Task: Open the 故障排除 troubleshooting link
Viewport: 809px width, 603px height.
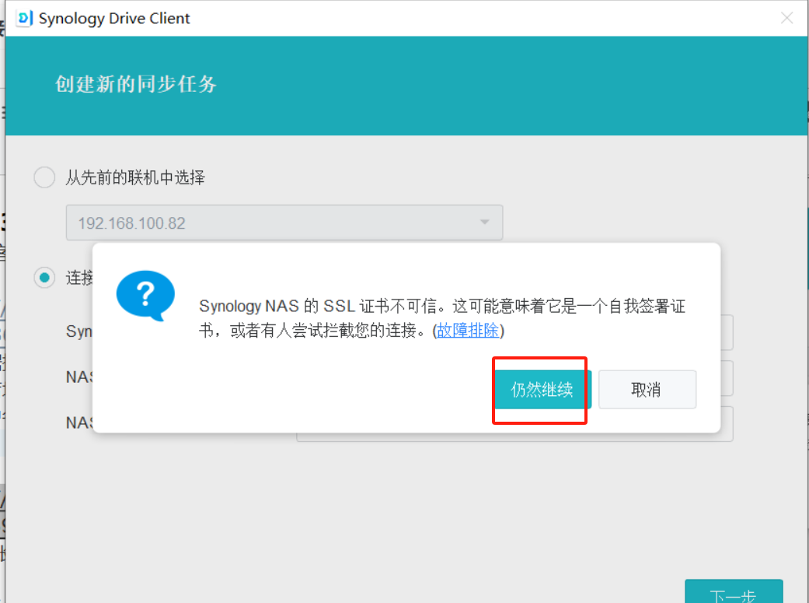Action: pyautogui.click(x=467, y=330)
